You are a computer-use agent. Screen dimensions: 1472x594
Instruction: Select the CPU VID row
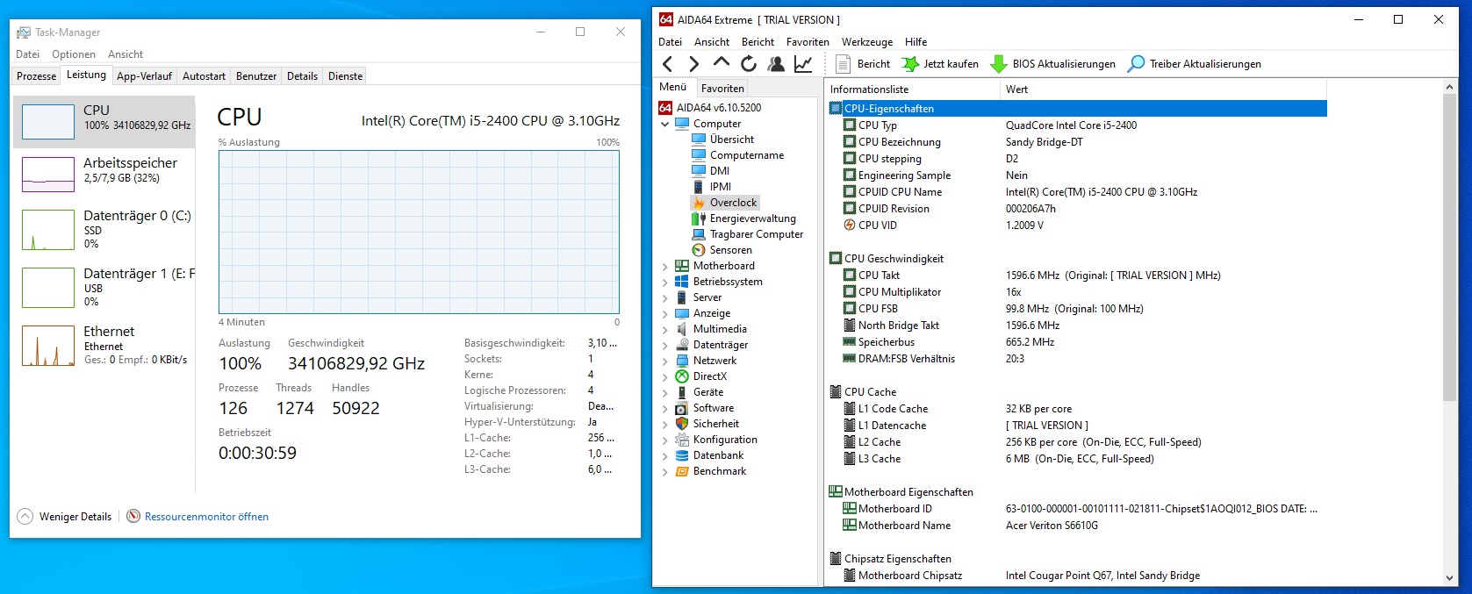(1077, 225)
